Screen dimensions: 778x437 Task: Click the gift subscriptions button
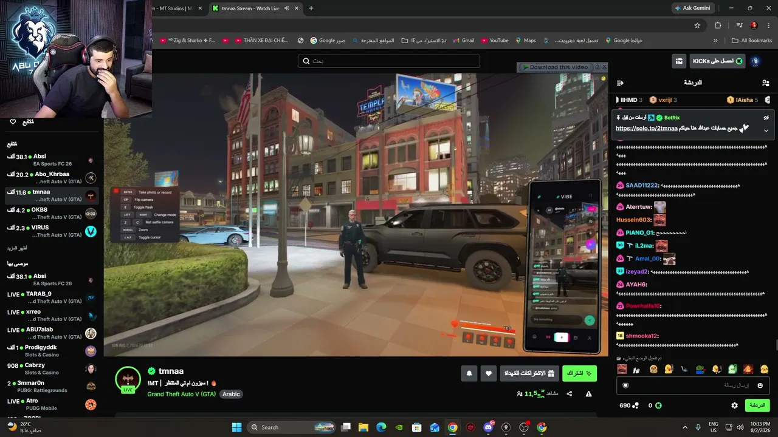[528, 373]
